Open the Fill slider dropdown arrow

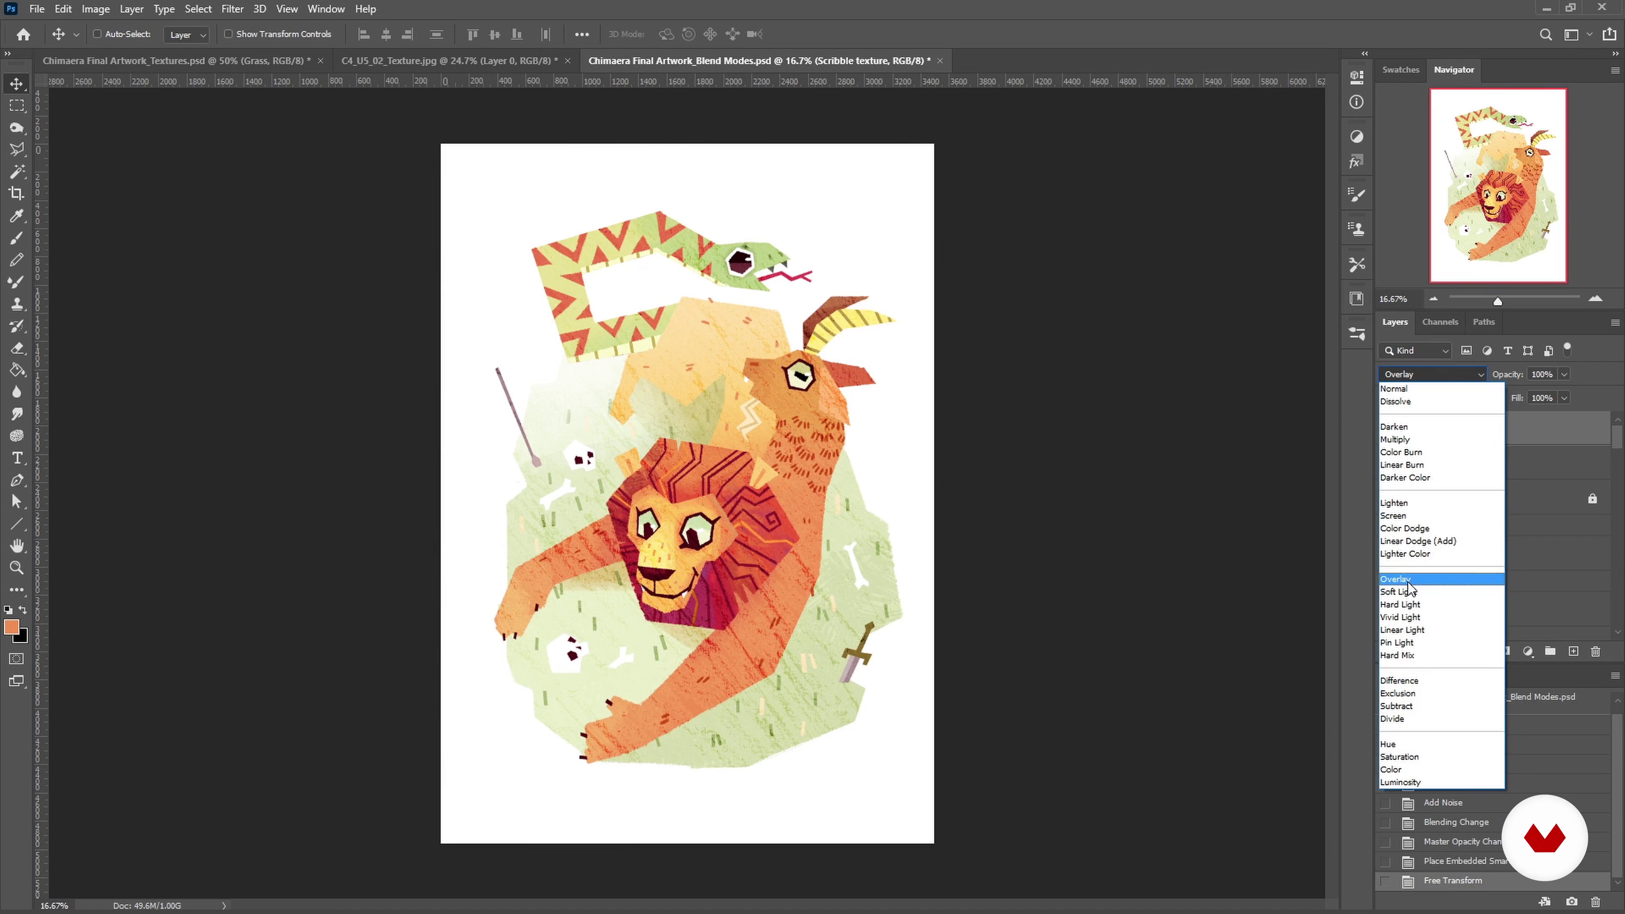pyautogui.click(x=1564, y=398)
